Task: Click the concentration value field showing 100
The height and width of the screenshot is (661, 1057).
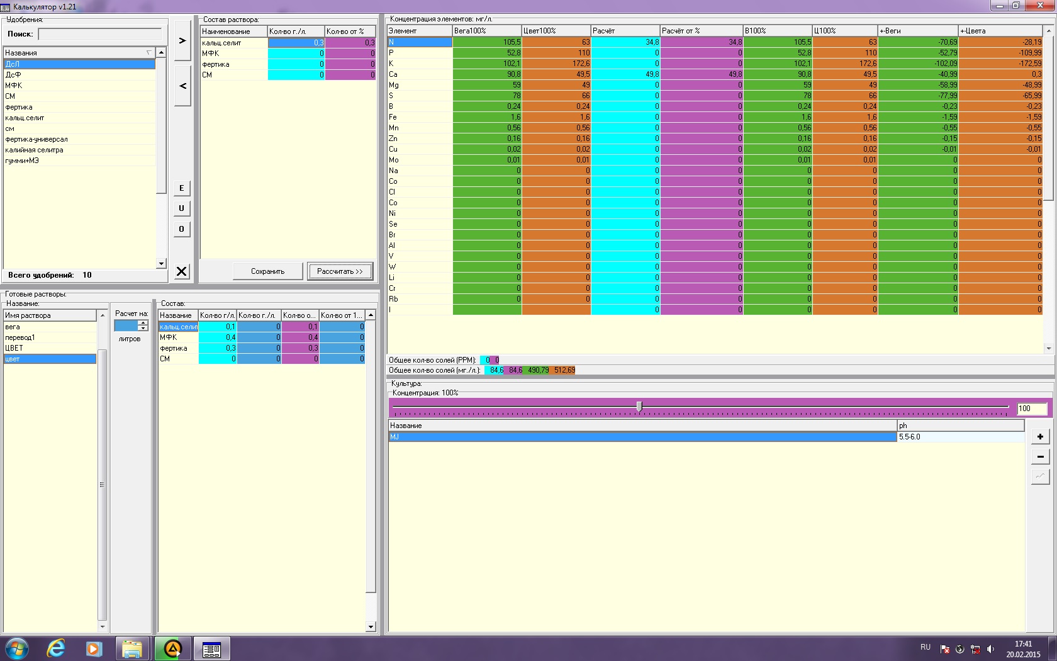Action: 1032,409
